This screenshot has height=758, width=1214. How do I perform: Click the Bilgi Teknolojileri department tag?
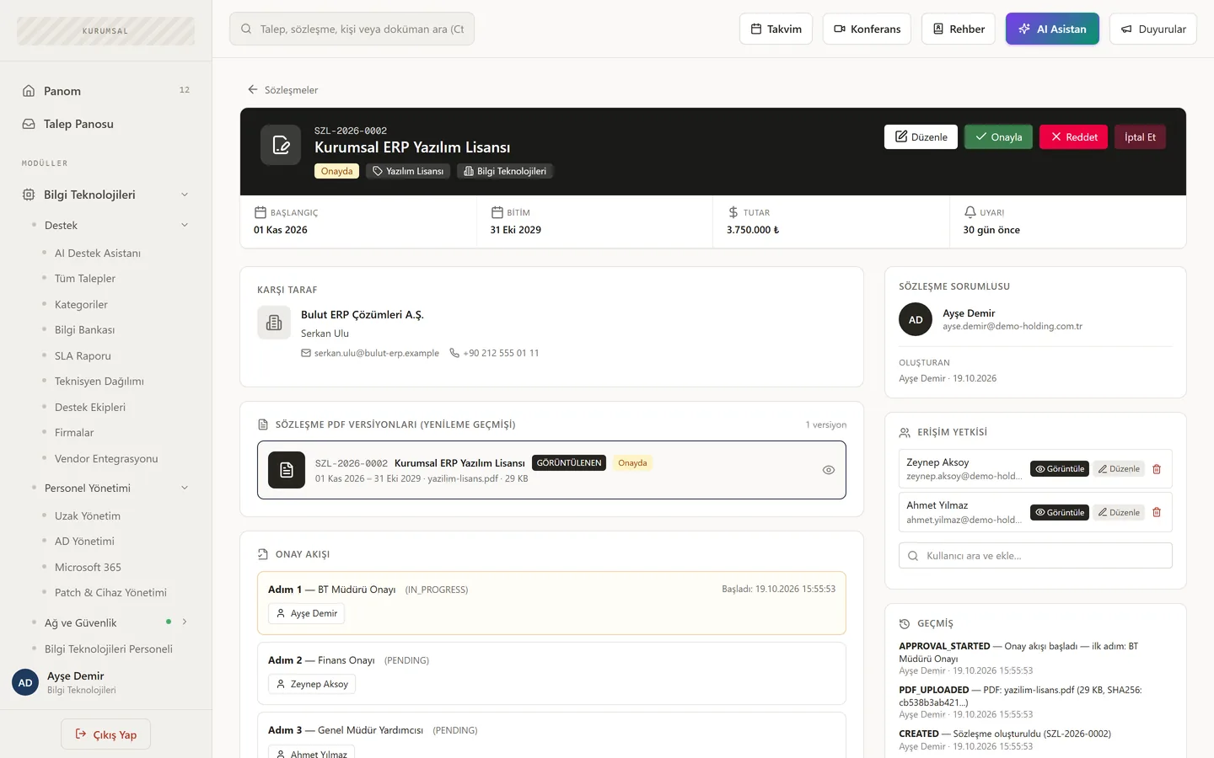point(505,171)
